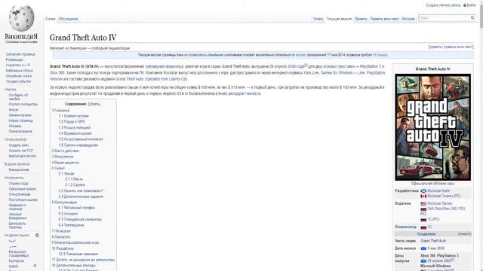Go to Заглавная страница in the sidebar
This screenshot has width=483, height=271.
(x=20, y=54)
